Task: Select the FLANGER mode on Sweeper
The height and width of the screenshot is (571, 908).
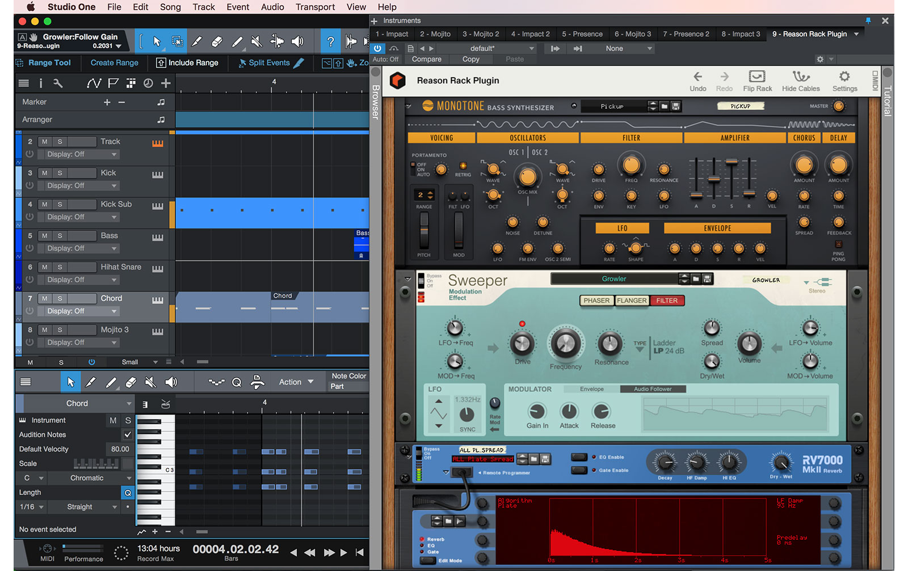Action: (x=632, y=301)
